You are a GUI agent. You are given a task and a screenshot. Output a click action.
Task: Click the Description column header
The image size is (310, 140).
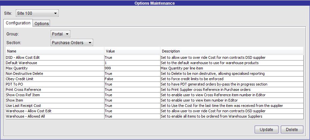pos(232,51)
